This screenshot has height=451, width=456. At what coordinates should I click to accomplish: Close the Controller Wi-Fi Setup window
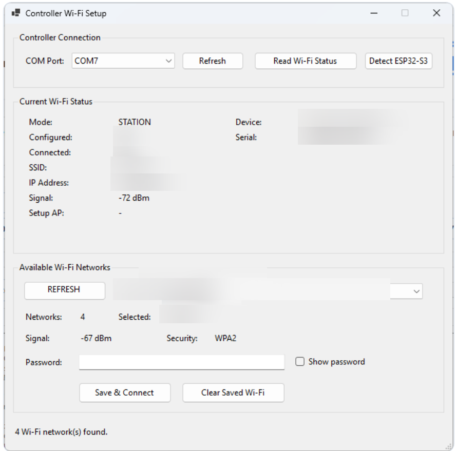(436, 13)
